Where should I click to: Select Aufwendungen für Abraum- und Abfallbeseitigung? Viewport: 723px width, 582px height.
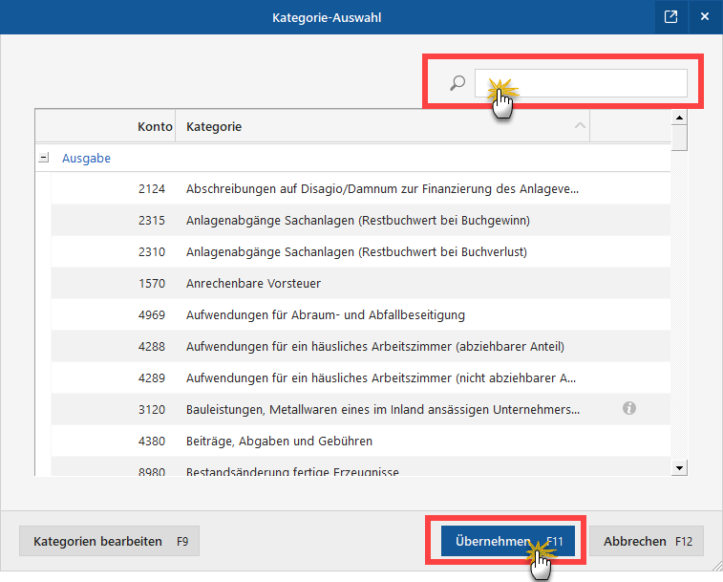click(x=361, y=314)
